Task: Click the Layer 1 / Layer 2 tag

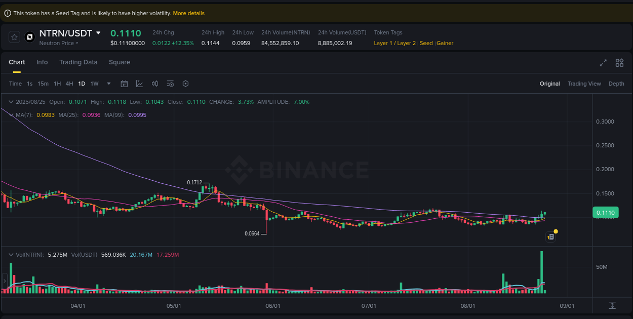Action: (395, 43)
